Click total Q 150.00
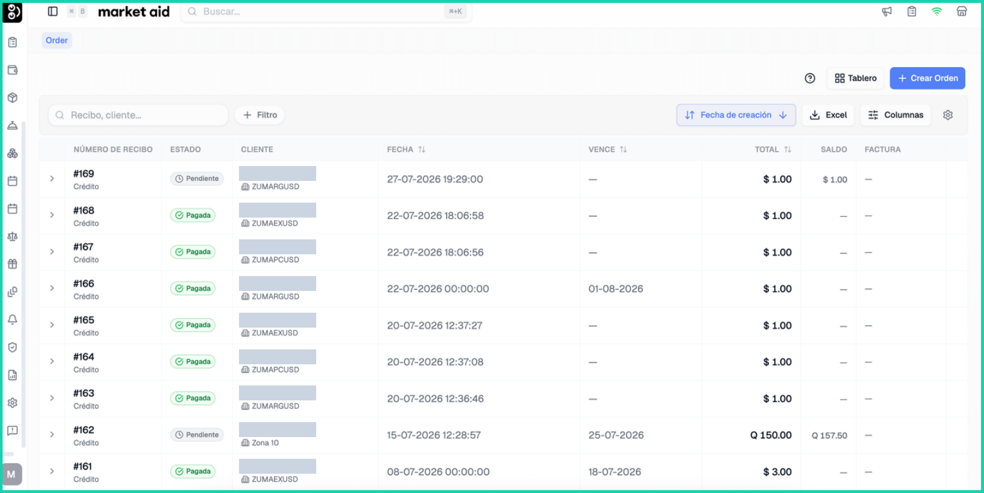The height and width of the screenshot is (493, 984). click(771, 435)
